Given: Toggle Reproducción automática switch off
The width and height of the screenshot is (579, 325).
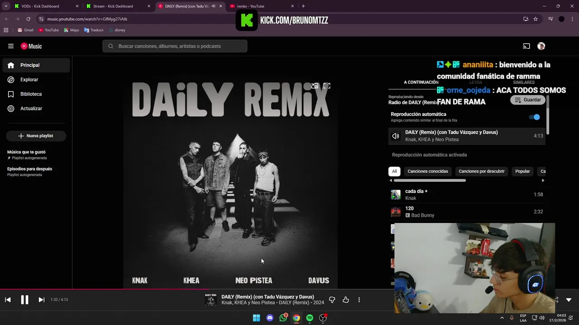Looking at the screenshot, I should tap(534, 117).
